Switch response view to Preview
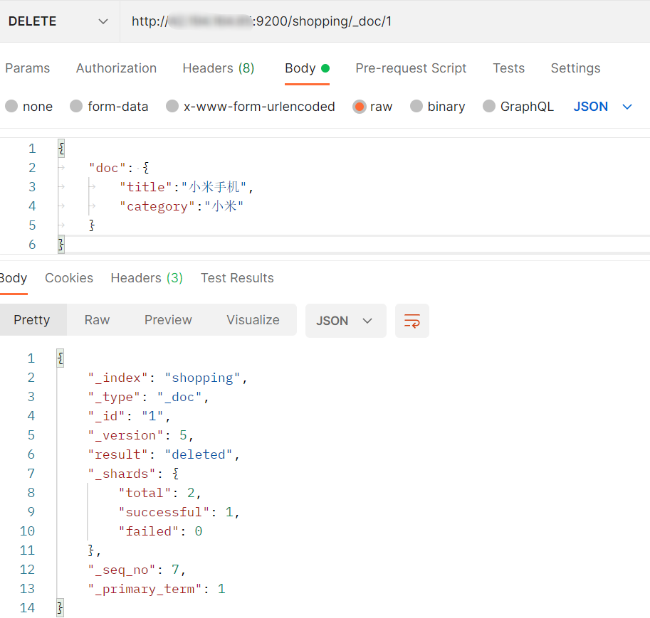The width and height of the screenshot is (650, 618). (168, 320)
